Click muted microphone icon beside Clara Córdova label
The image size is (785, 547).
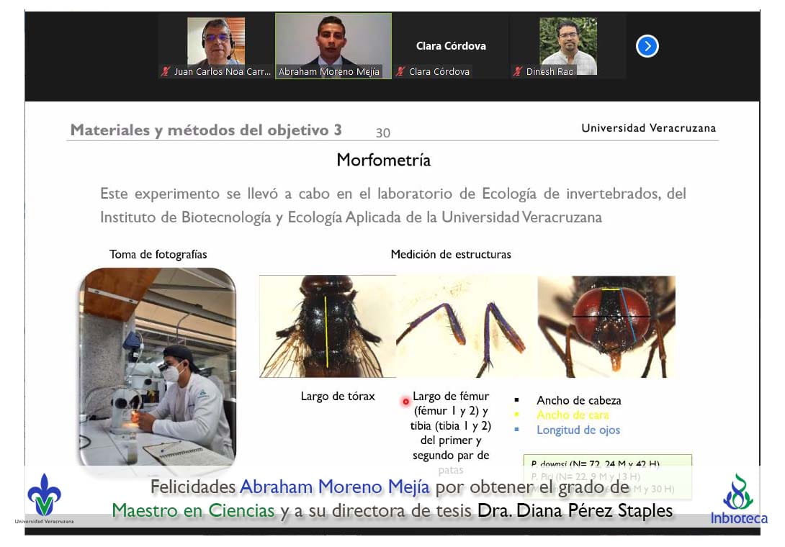(x=400, y=71)
